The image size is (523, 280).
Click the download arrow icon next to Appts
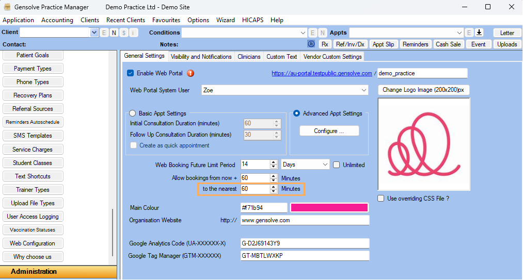[x=479, y=32]
